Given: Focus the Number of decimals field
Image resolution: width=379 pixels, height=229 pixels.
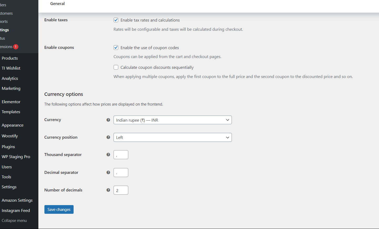Looking at the screenshot, I should (121, 190).
